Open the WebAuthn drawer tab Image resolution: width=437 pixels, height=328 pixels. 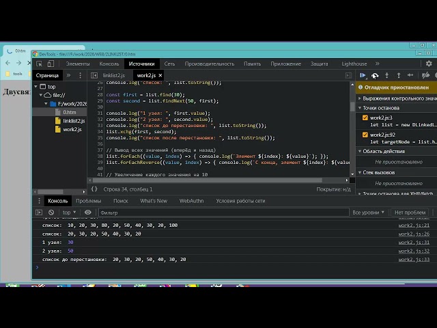click(x=191, y=201)
